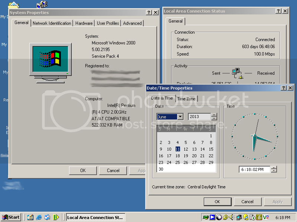This screenshot has width=297, height=222.
Task: Open Outlook Express from Quick Launch
Action: (48, 217)
